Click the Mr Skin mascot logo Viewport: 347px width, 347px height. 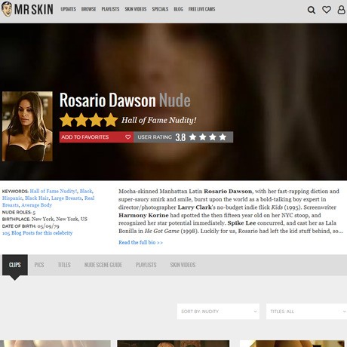click(7, 9)
